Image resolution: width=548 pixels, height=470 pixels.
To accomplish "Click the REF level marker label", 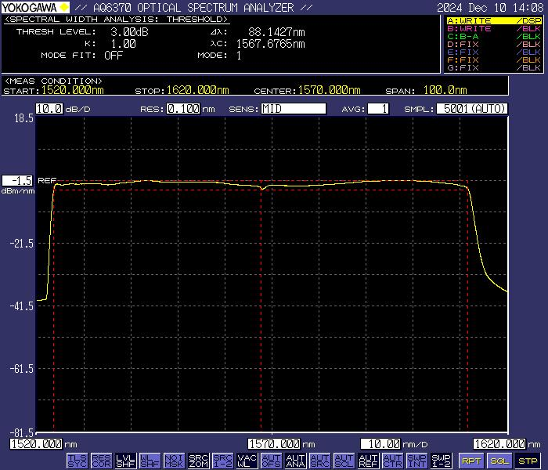I will pos(47,180).
